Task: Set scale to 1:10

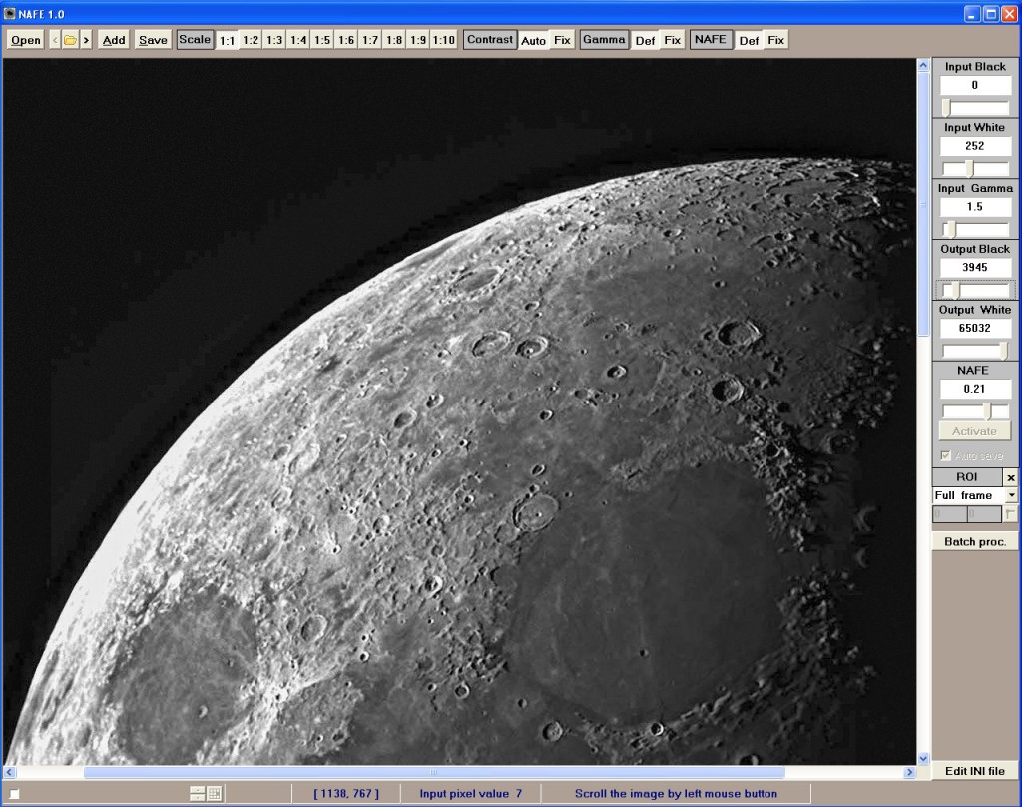Action: [444, 40]
